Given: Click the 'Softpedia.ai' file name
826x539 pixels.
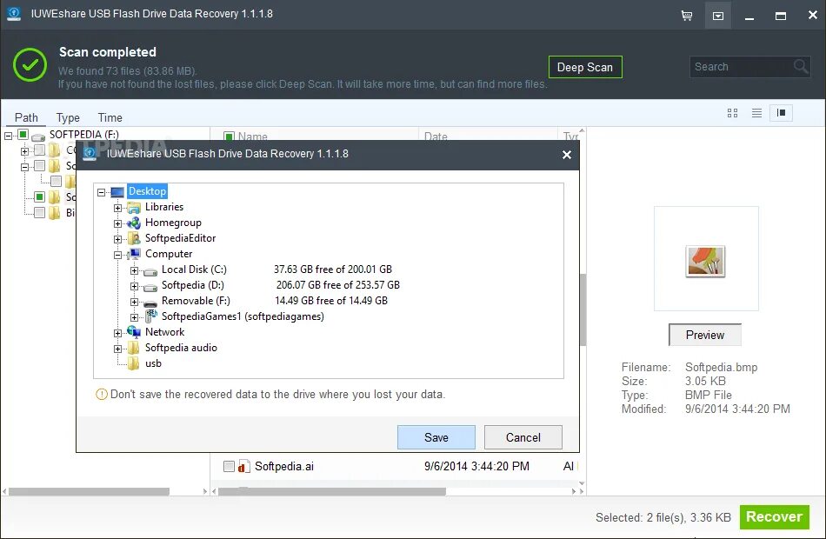Looking at the screenshot, I should pos(284,466).
